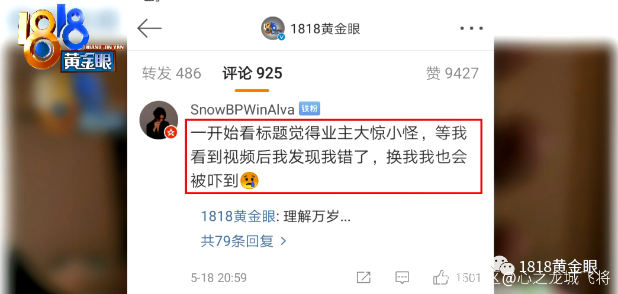Open SnowBPWinAlva's profile picture
Screen dimensions: 618x294
point(159,120)
